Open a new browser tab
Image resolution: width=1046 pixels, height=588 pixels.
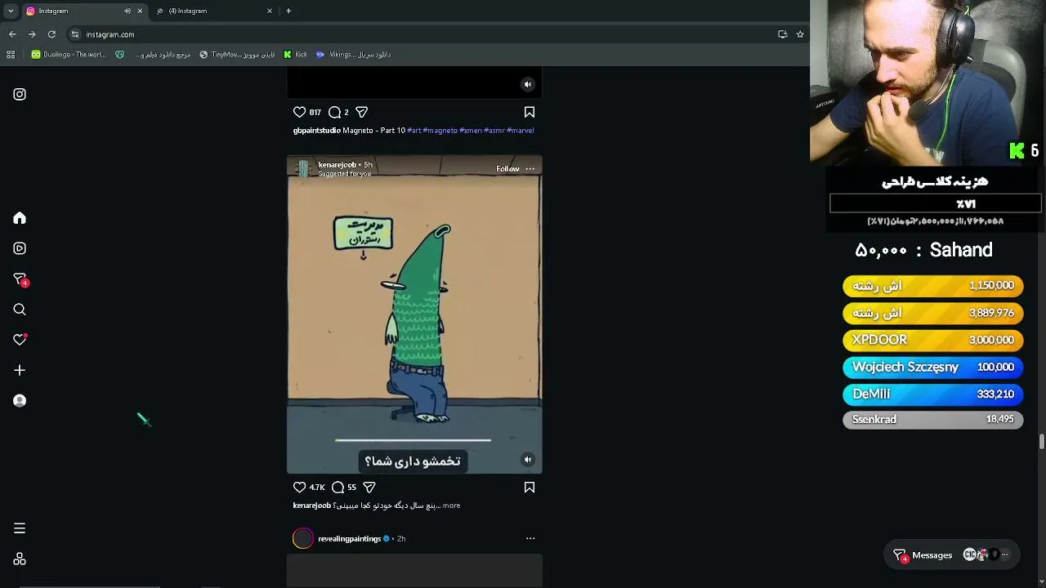[288, 11]
